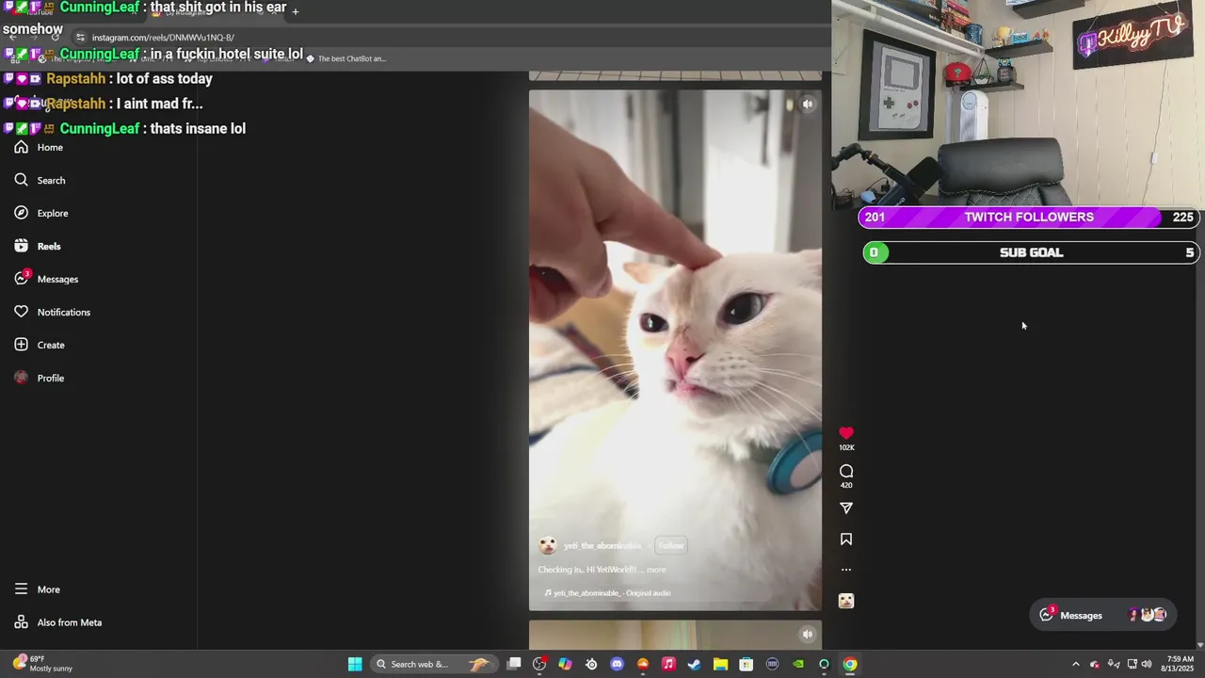1205x678 pixels.
Task: Expand the caption with 'more'
Action: coord(656,570)
